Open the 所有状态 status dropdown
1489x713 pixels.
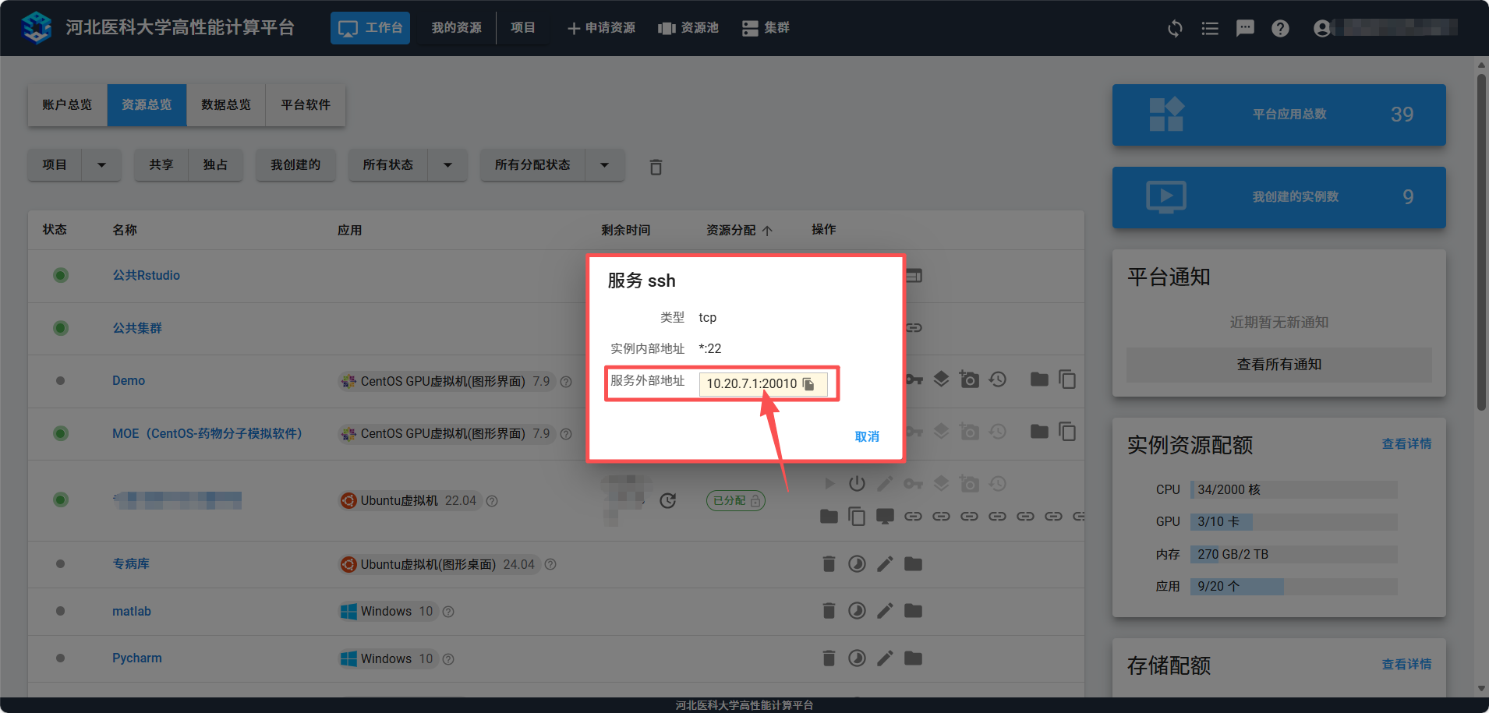(447, 165)
